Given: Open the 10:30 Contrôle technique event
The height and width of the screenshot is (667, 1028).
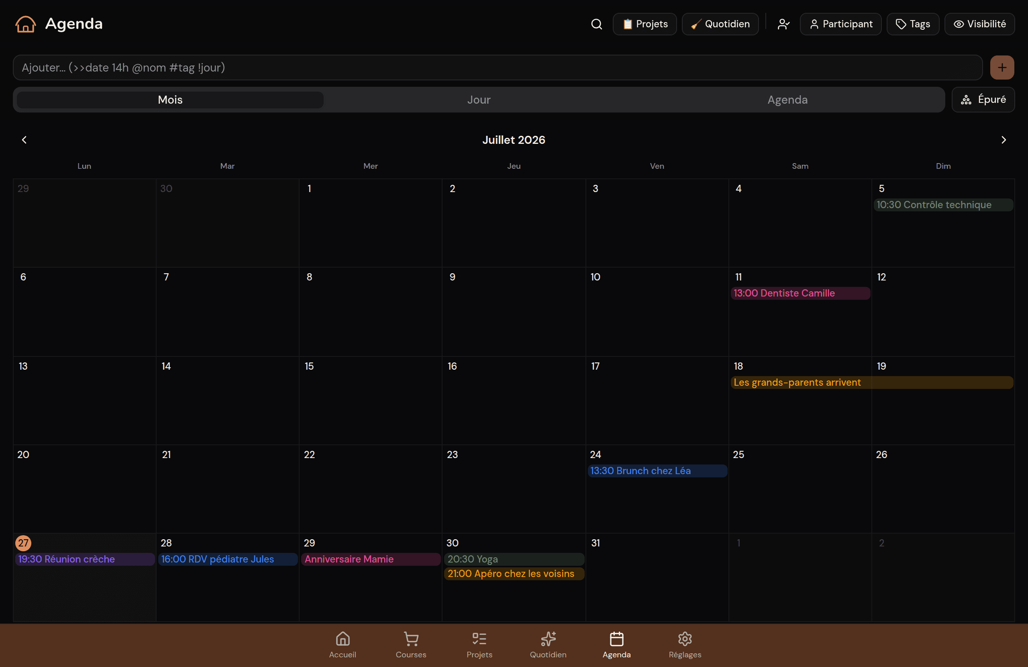Looking at the screenshot, I should [x=943, y=205].
